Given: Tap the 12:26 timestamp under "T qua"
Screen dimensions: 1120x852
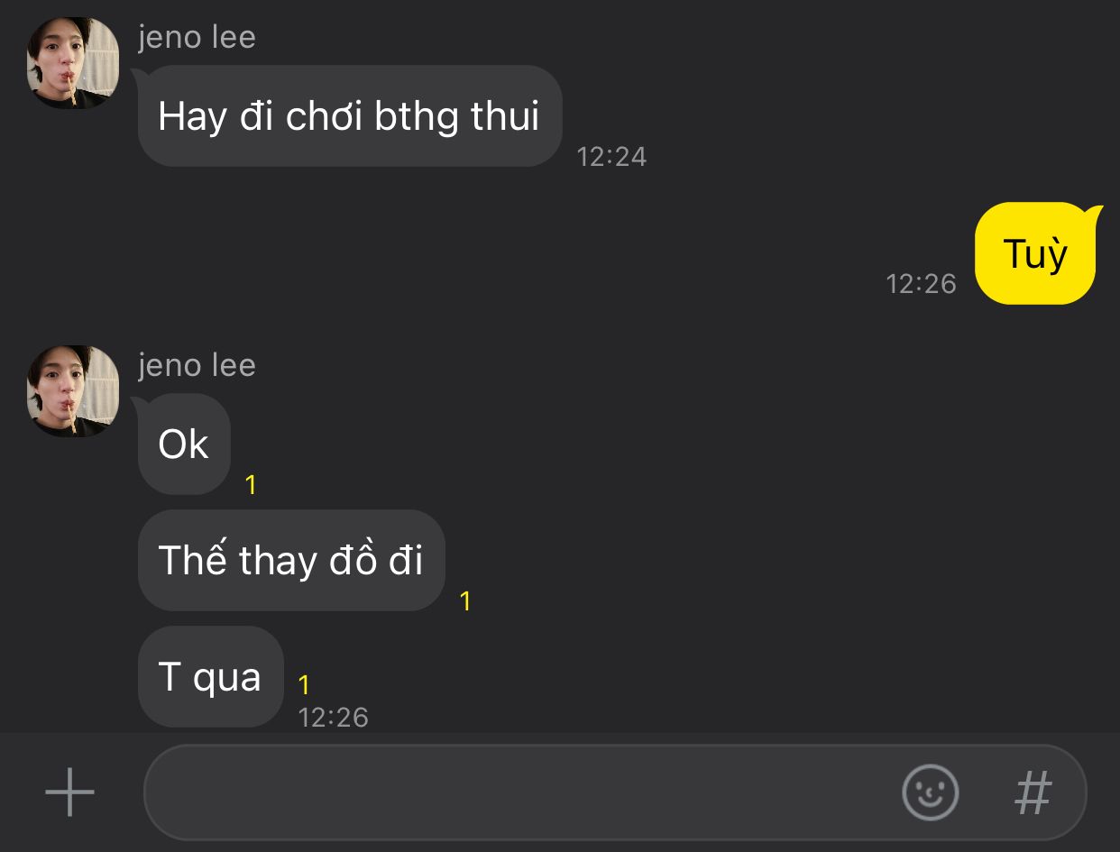Looking at the screenshot, I should point(333,718).
